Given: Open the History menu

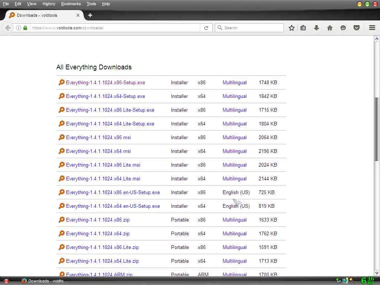Looking at the screenshot, I should [49, 4].
